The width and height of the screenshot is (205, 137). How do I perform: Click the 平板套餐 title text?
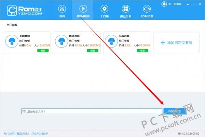pyautogui.click(x=124, y=36)
